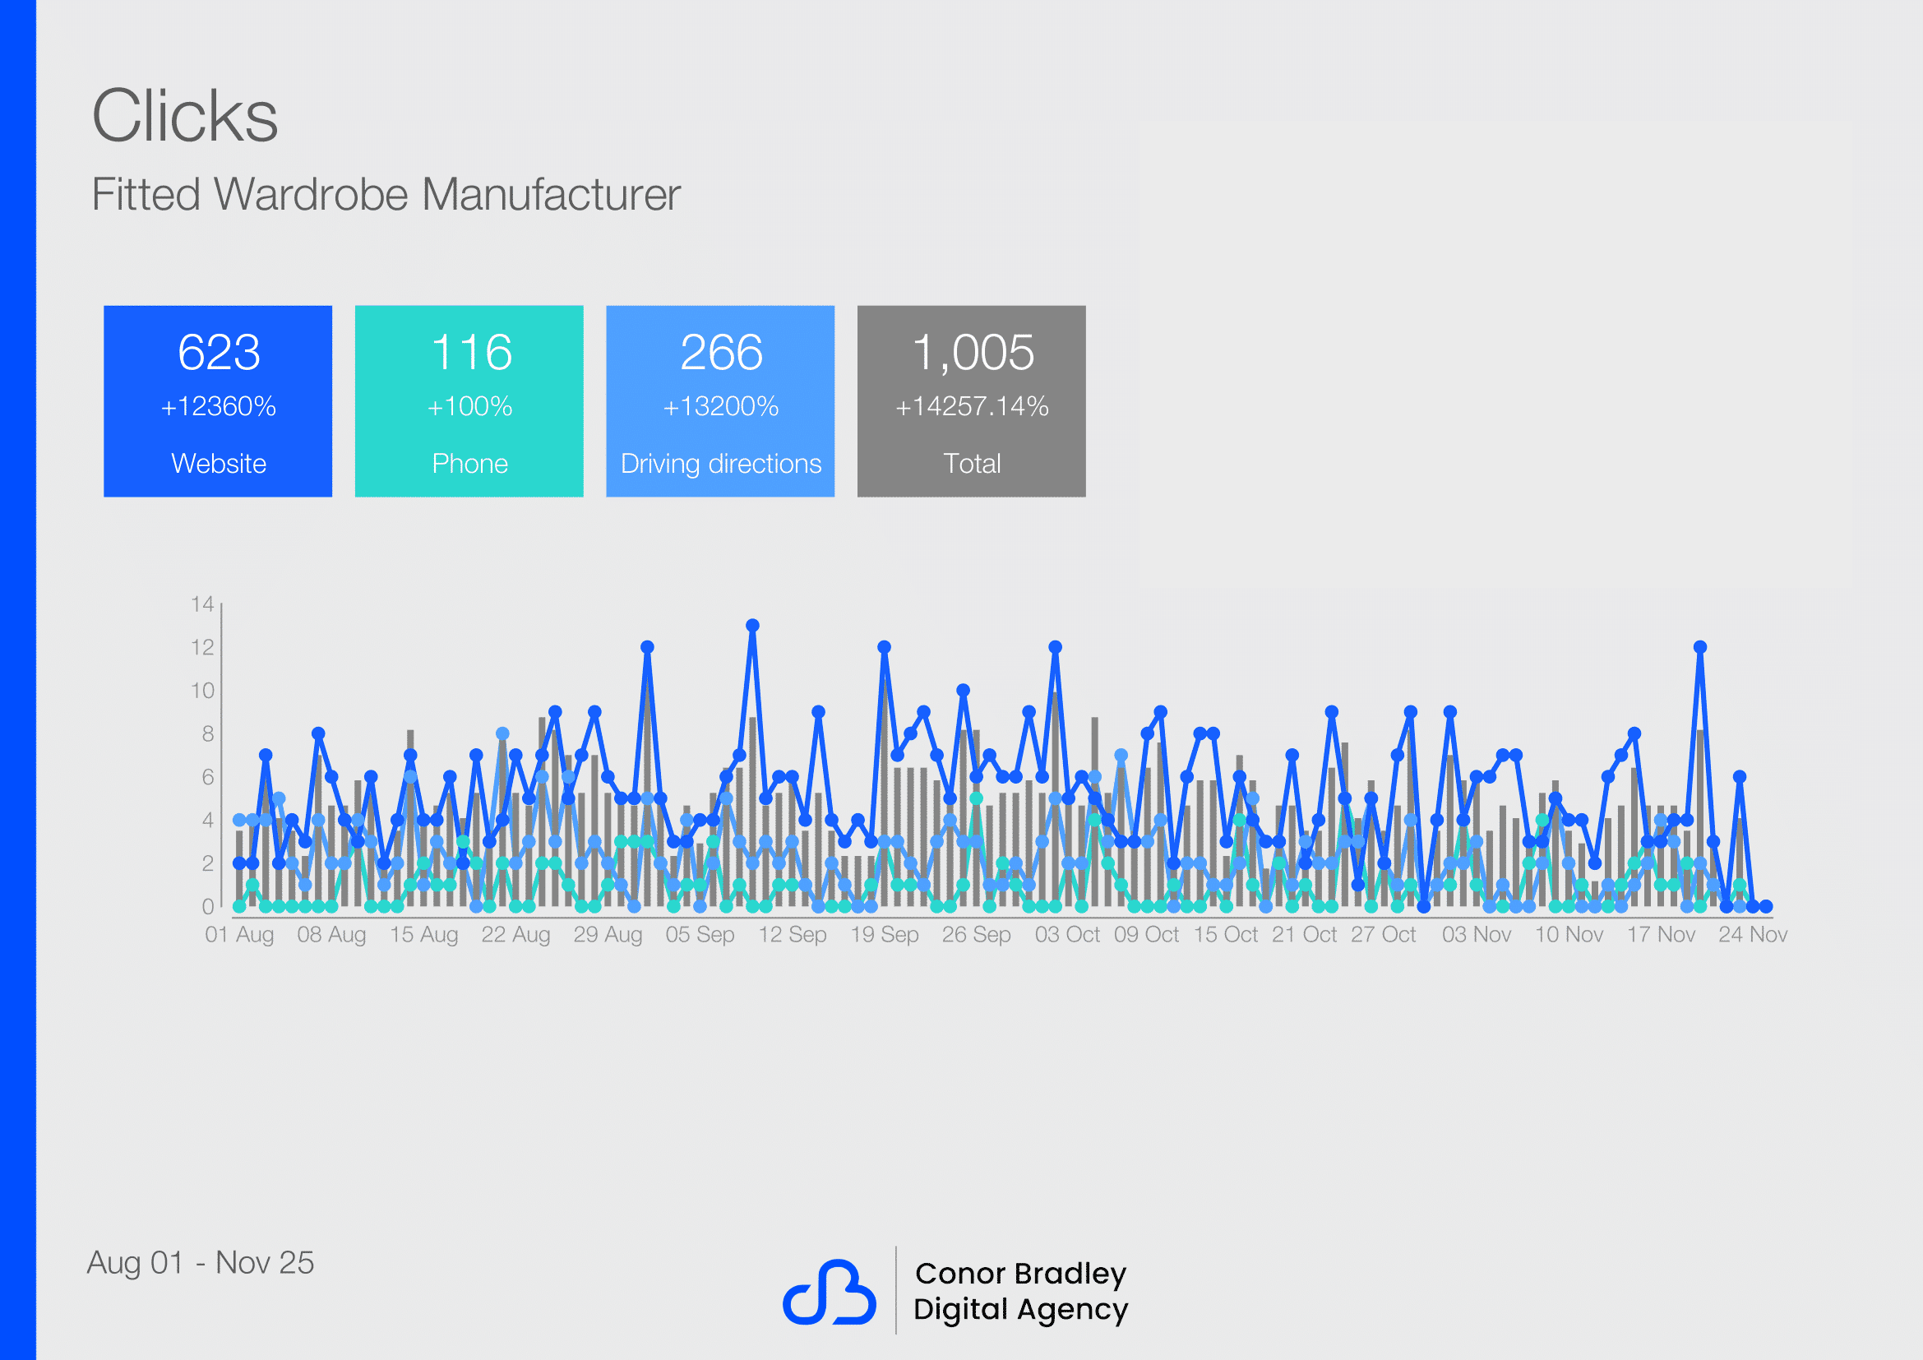Screen dimensions: 1923x1360
Task: Click the '14' y-axis label
Action: [x=203, y=604]
